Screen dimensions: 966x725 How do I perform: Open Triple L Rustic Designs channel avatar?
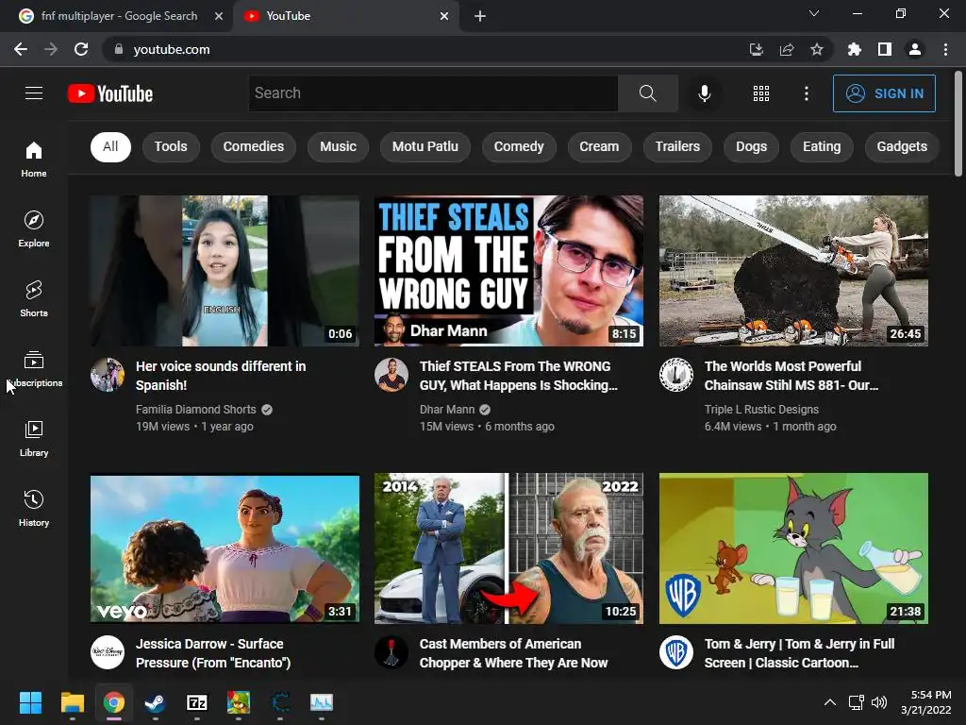click(675, 374)
